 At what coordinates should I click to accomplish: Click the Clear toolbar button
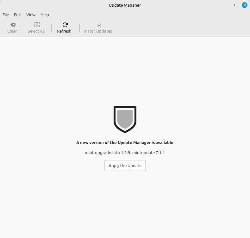(12, 28)
